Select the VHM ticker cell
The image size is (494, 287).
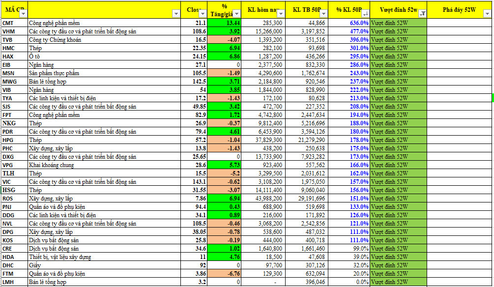14,31
